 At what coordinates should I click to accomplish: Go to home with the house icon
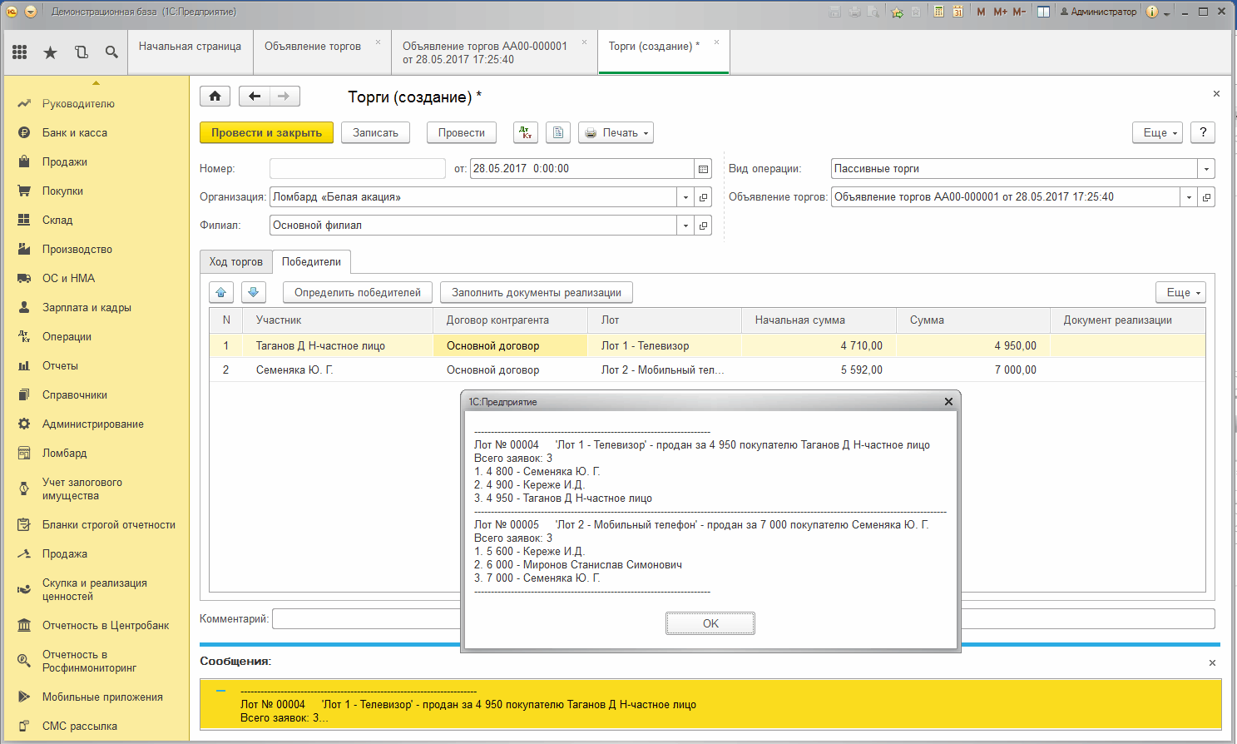pyautogui.click(x=215, y=97)
